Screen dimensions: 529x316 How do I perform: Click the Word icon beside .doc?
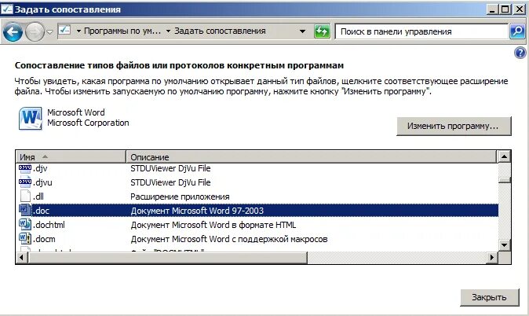[25, 211]
